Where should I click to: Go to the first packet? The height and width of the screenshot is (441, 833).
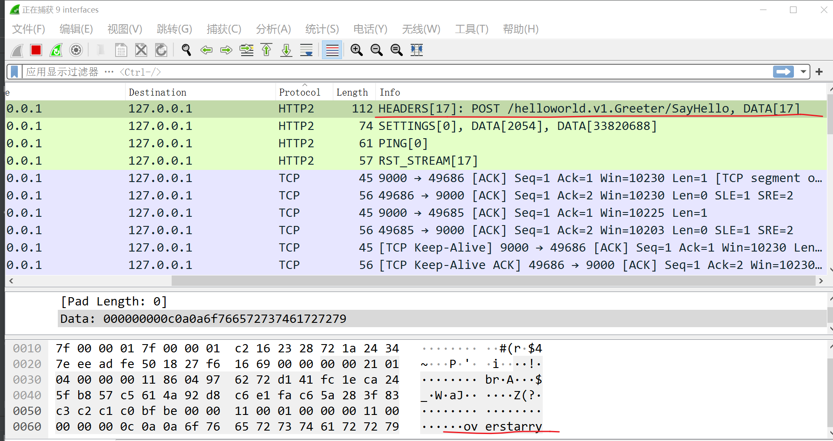pos(266,50)
